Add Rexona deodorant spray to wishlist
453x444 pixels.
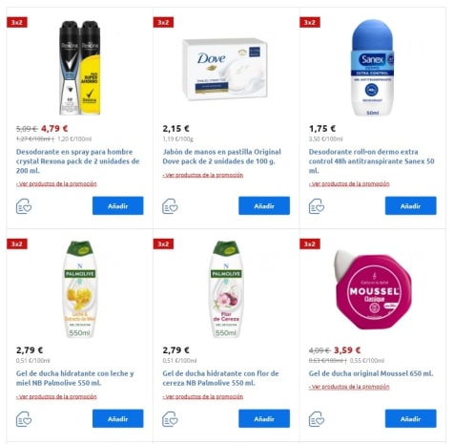click(24, 206)
